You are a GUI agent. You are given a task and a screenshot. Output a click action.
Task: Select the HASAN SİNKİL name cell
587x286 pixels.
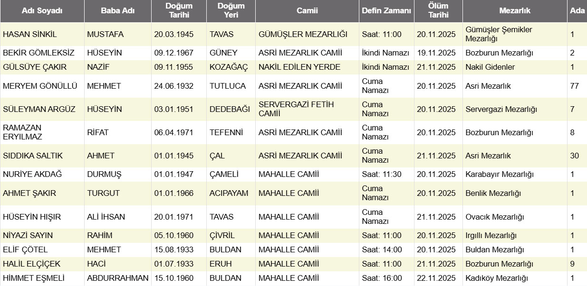tap(30, 34)
